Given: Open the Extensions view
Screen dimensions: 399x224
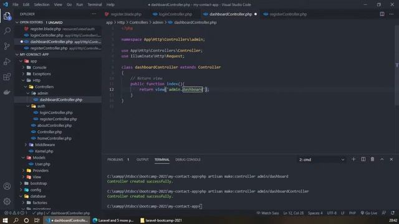Looking at the screenshot, I should [7, 77].
